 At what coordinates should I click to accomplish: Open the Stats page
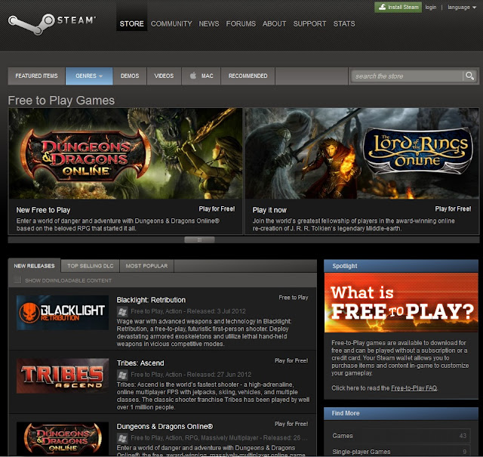pyautogui.click(x=344, y=23)
